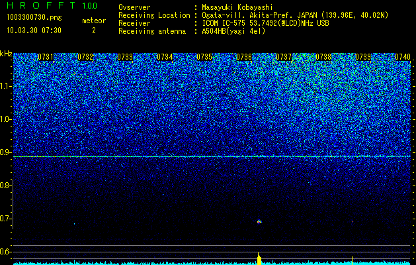Click the 0.7 frequency axis label
The height and width of the screenshot is (265, 416).
5,219
